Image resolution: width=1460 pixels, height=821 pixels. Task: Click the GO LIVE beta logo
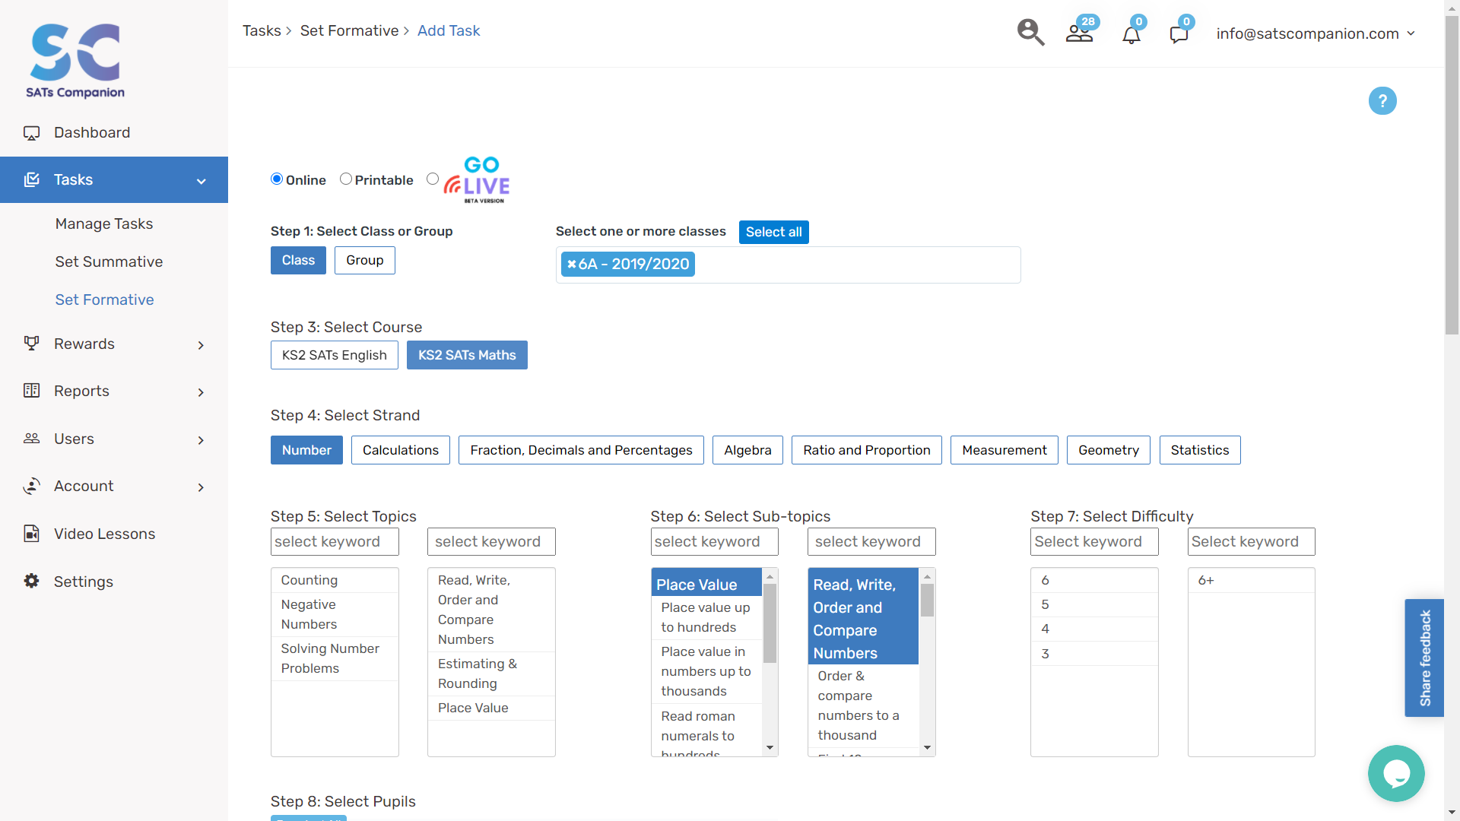[478, 179]
